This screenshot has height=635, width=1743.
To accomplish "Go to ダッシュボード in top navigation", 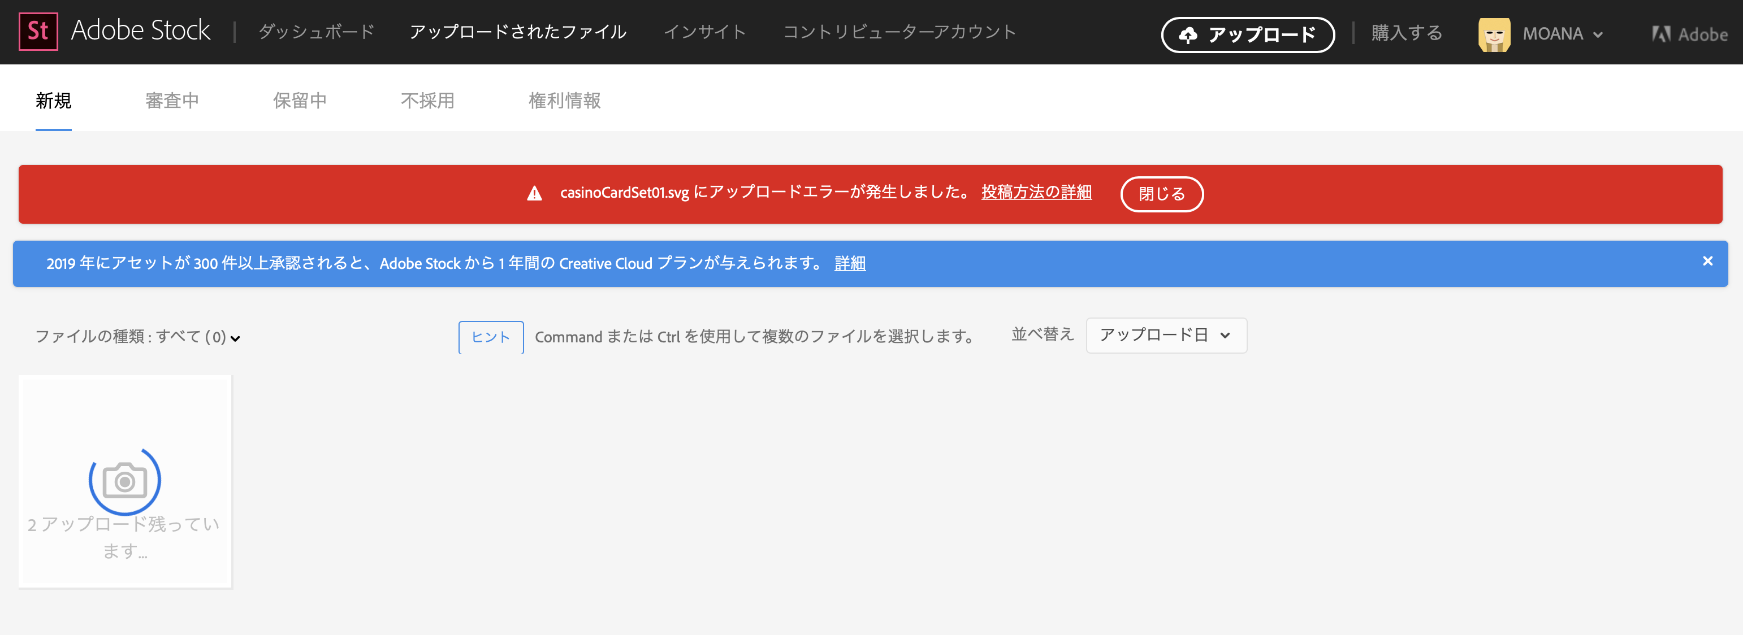I will pos(316,32).
